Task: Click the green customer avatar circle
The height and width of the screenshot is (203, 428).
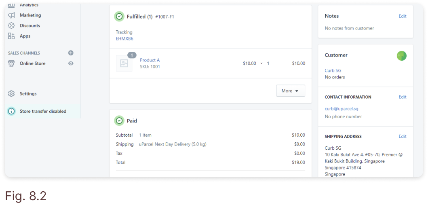Action: point(401,56)
